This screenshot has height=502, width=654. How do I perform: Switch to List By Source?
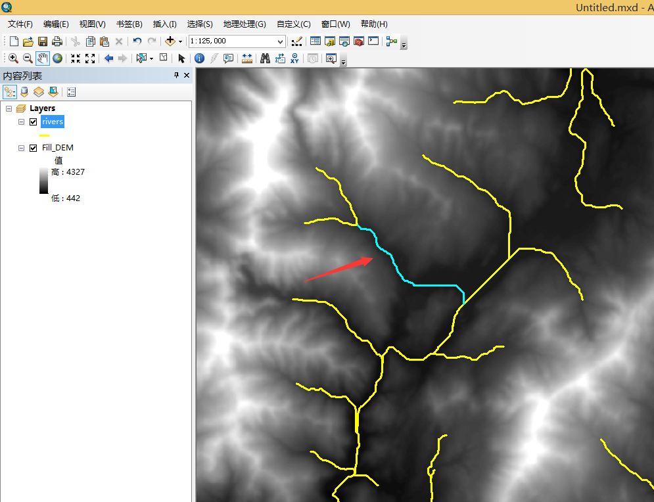24,92
